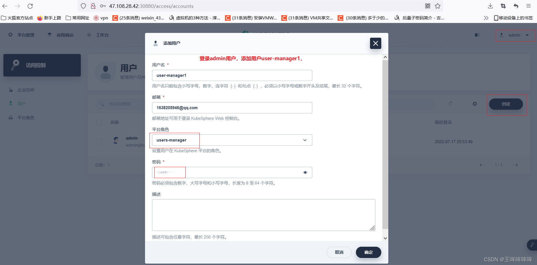The image size is (537, 265).
Task: Reload the current page
Action: pyautogui.click(x=30, y=6)
